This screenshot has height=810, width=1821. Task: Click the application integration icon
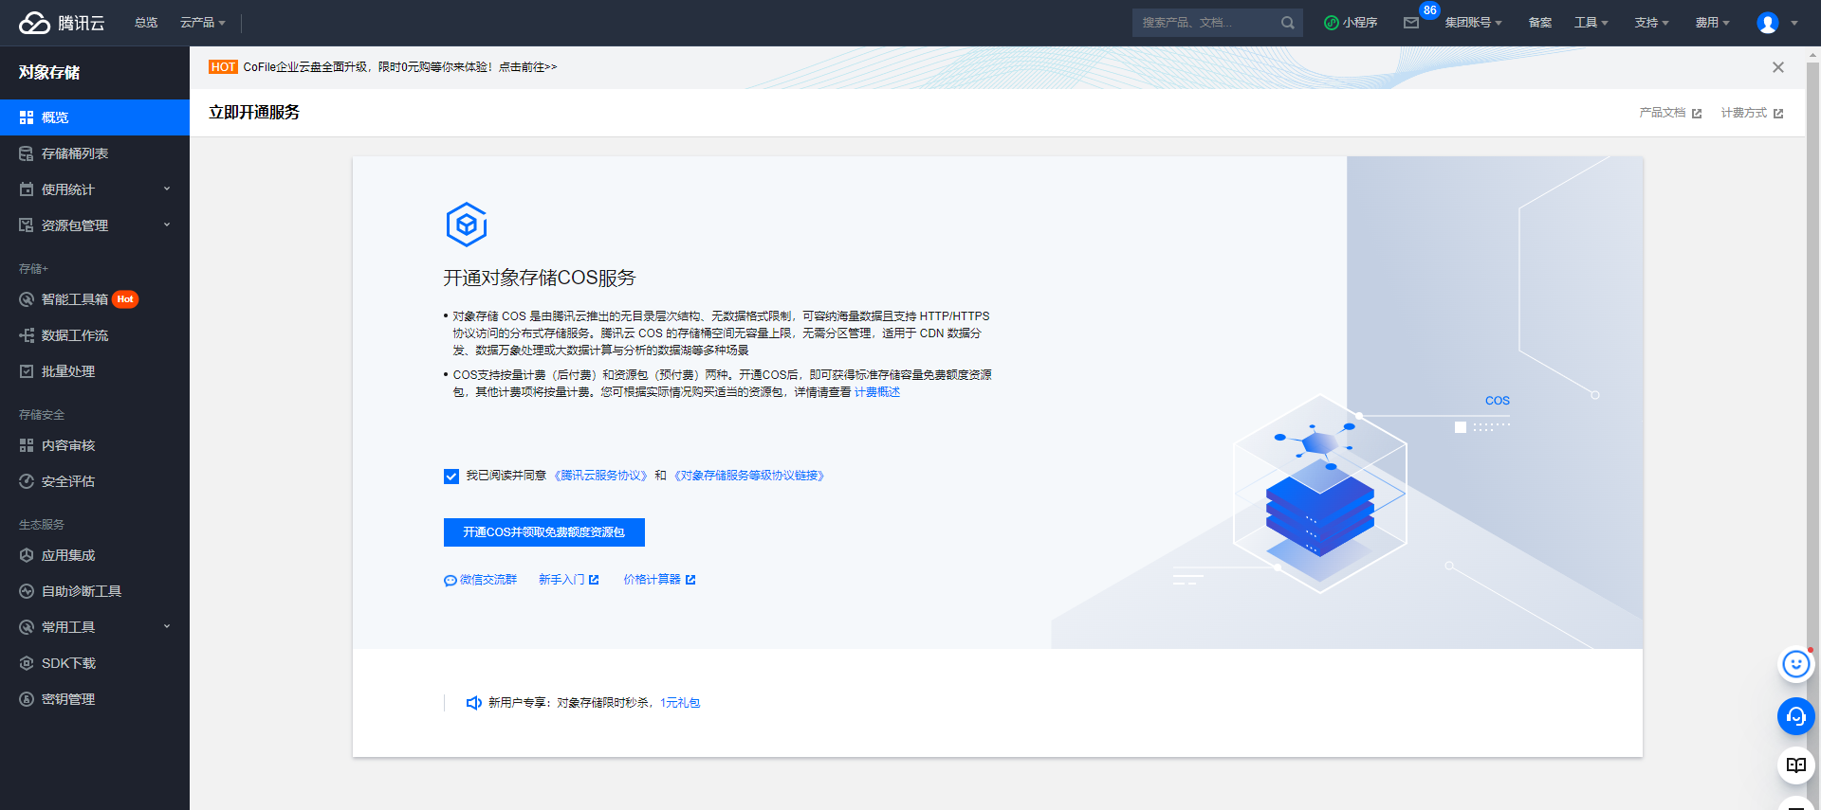[27, 555]
